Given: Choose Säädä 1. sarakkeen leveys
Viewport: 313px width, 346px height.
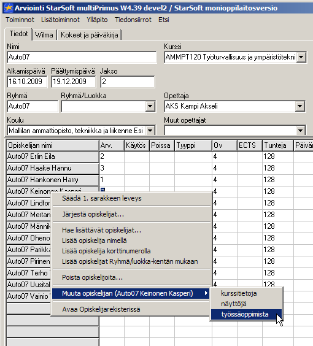Looking at the screenshot, I should click(131, 198).
